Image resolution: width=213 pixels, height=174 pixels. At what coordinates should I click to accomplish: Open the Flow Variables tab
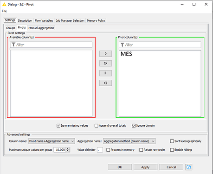tap(44, 20)
